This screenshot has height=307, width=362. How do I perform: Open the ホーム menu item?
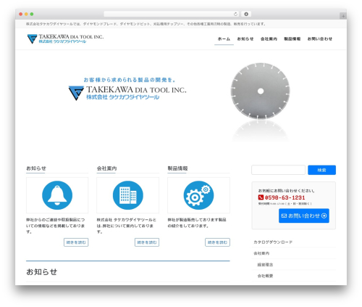click(x=224, y=38)
